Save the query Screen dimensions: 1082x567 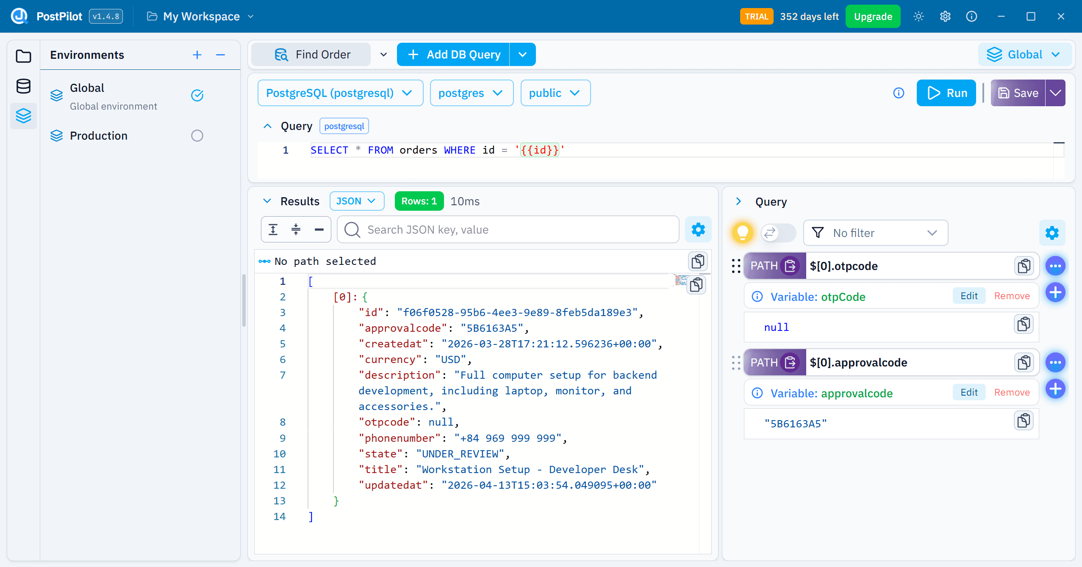click(x=1018, y=93)
